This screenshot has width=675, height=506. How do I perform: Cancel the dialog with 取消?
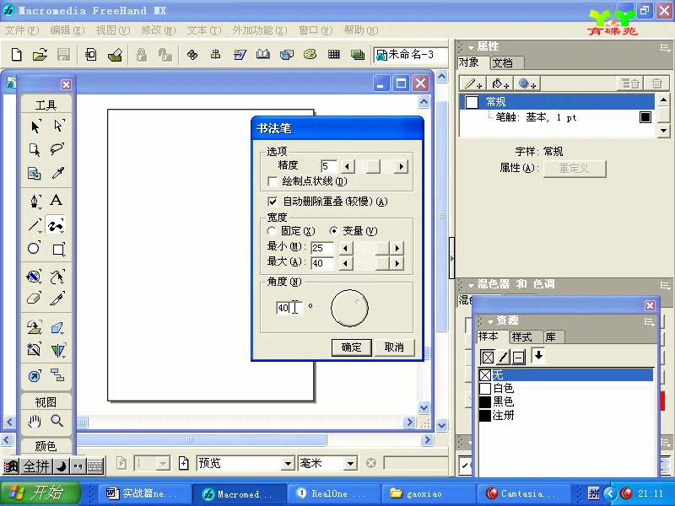394,347
